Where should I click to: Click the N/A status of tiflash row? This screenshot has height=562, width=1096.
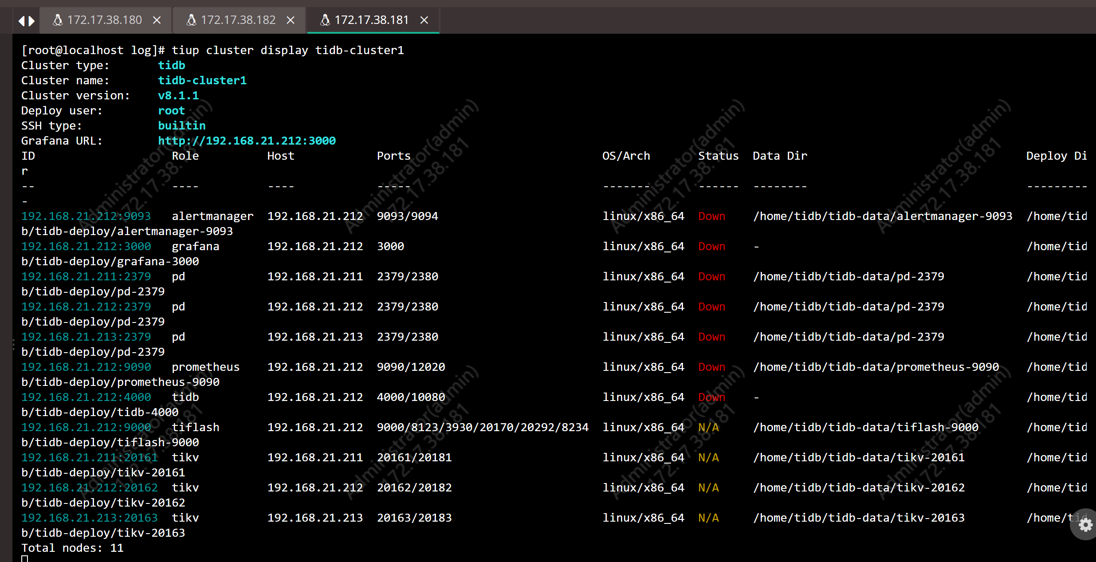tap(708, 427)
